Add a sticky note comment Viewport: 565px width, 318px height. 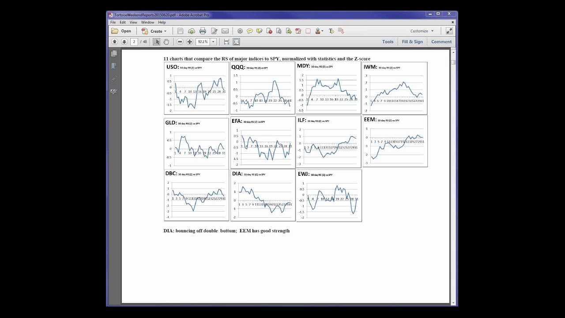(250, 31)
